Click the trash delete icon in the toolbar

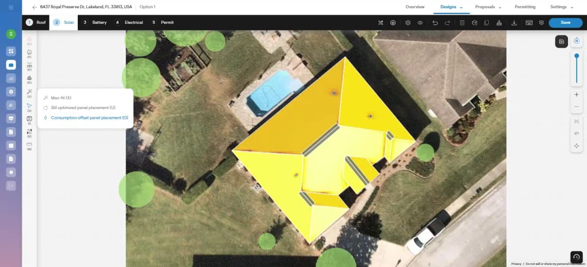[x=462, y=23]
